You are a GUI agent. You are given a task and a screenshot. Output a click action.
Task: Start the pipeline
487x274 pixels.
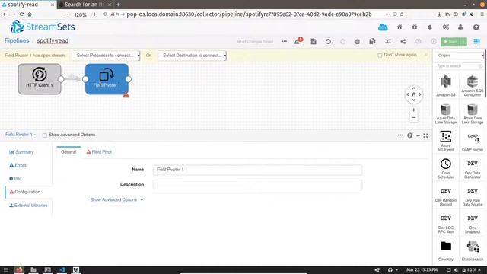coord(450,41)
